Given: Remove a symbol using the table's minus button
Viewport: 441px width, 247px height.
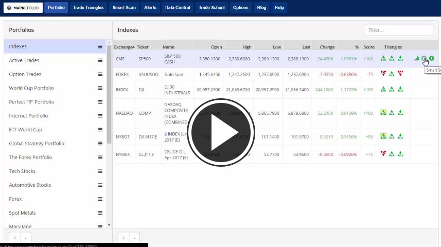Looking at the screenshot, I should pos(134,238).
